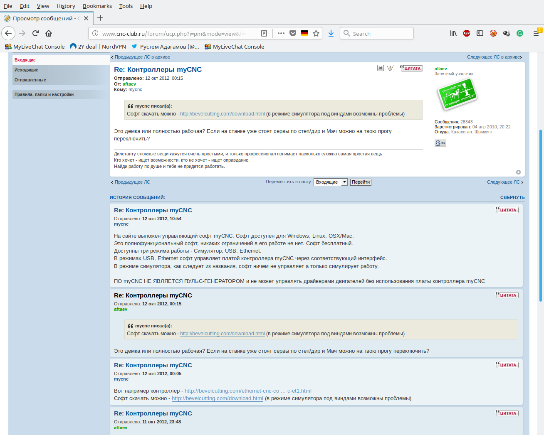544x435 pixels.
Task: Quote the main message with top ЦИТАТА
Action: tap(411, 68)
